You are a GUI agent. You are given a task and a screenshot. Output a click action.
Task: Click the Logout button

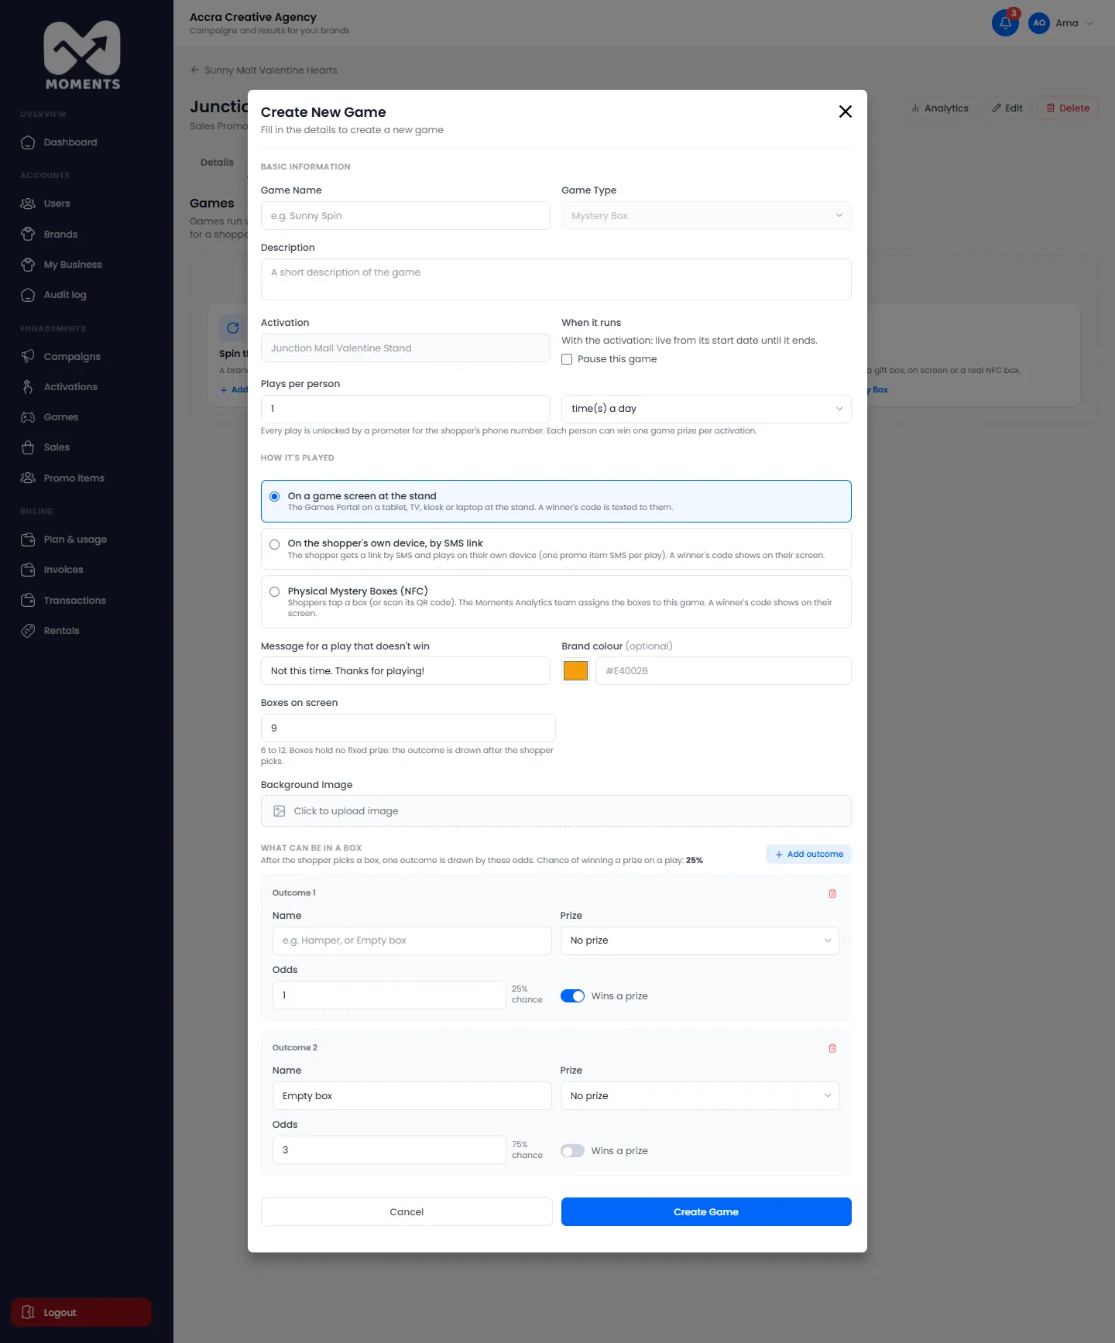pyautogui.click(x=81, y=1312)
